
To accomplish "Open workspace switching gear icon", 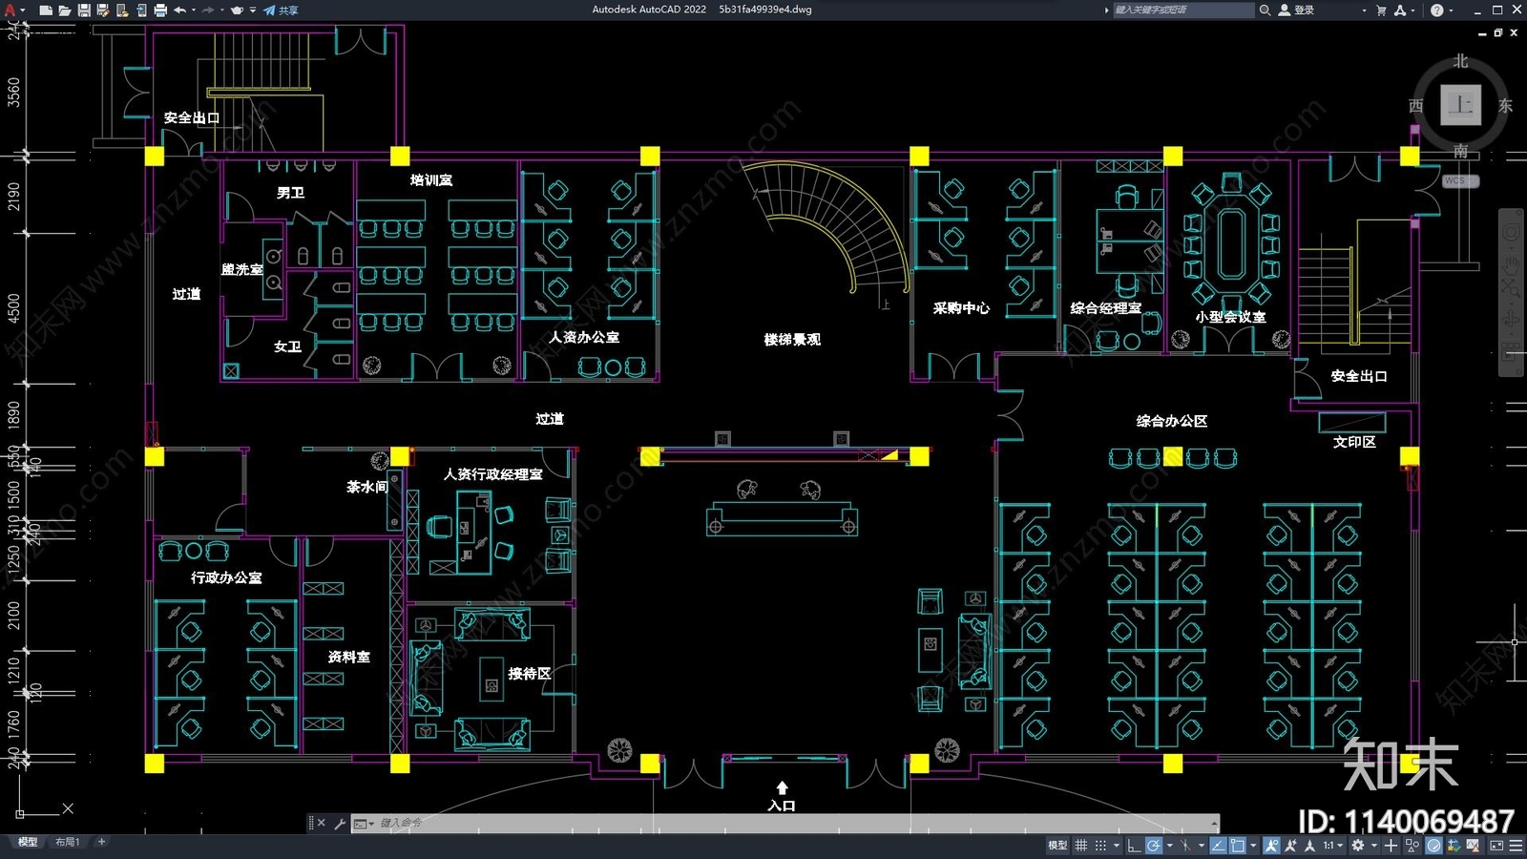I will tap(1357, 846).
